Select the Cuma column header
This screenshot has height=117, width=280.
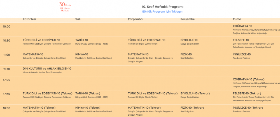(237, 19)
